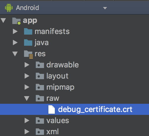Click the values folder icon
The width and height of the screenshot is (149, 136).
[x=40, y=120]
